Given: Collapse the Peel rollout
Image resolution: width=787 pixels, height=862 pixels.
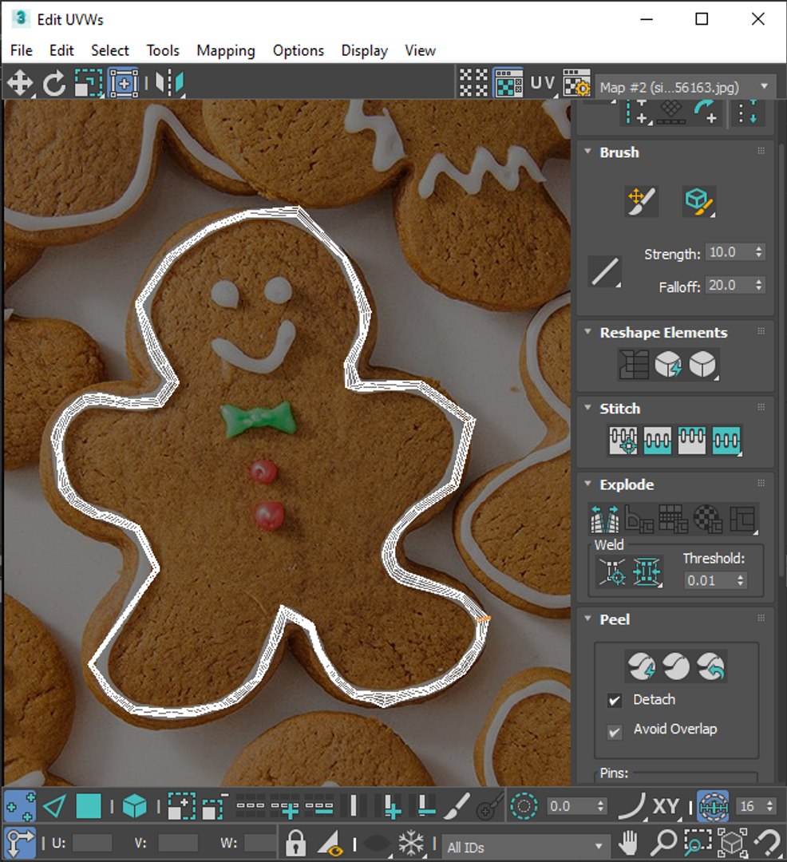Looking at the screenshot, I should [587, 618].
